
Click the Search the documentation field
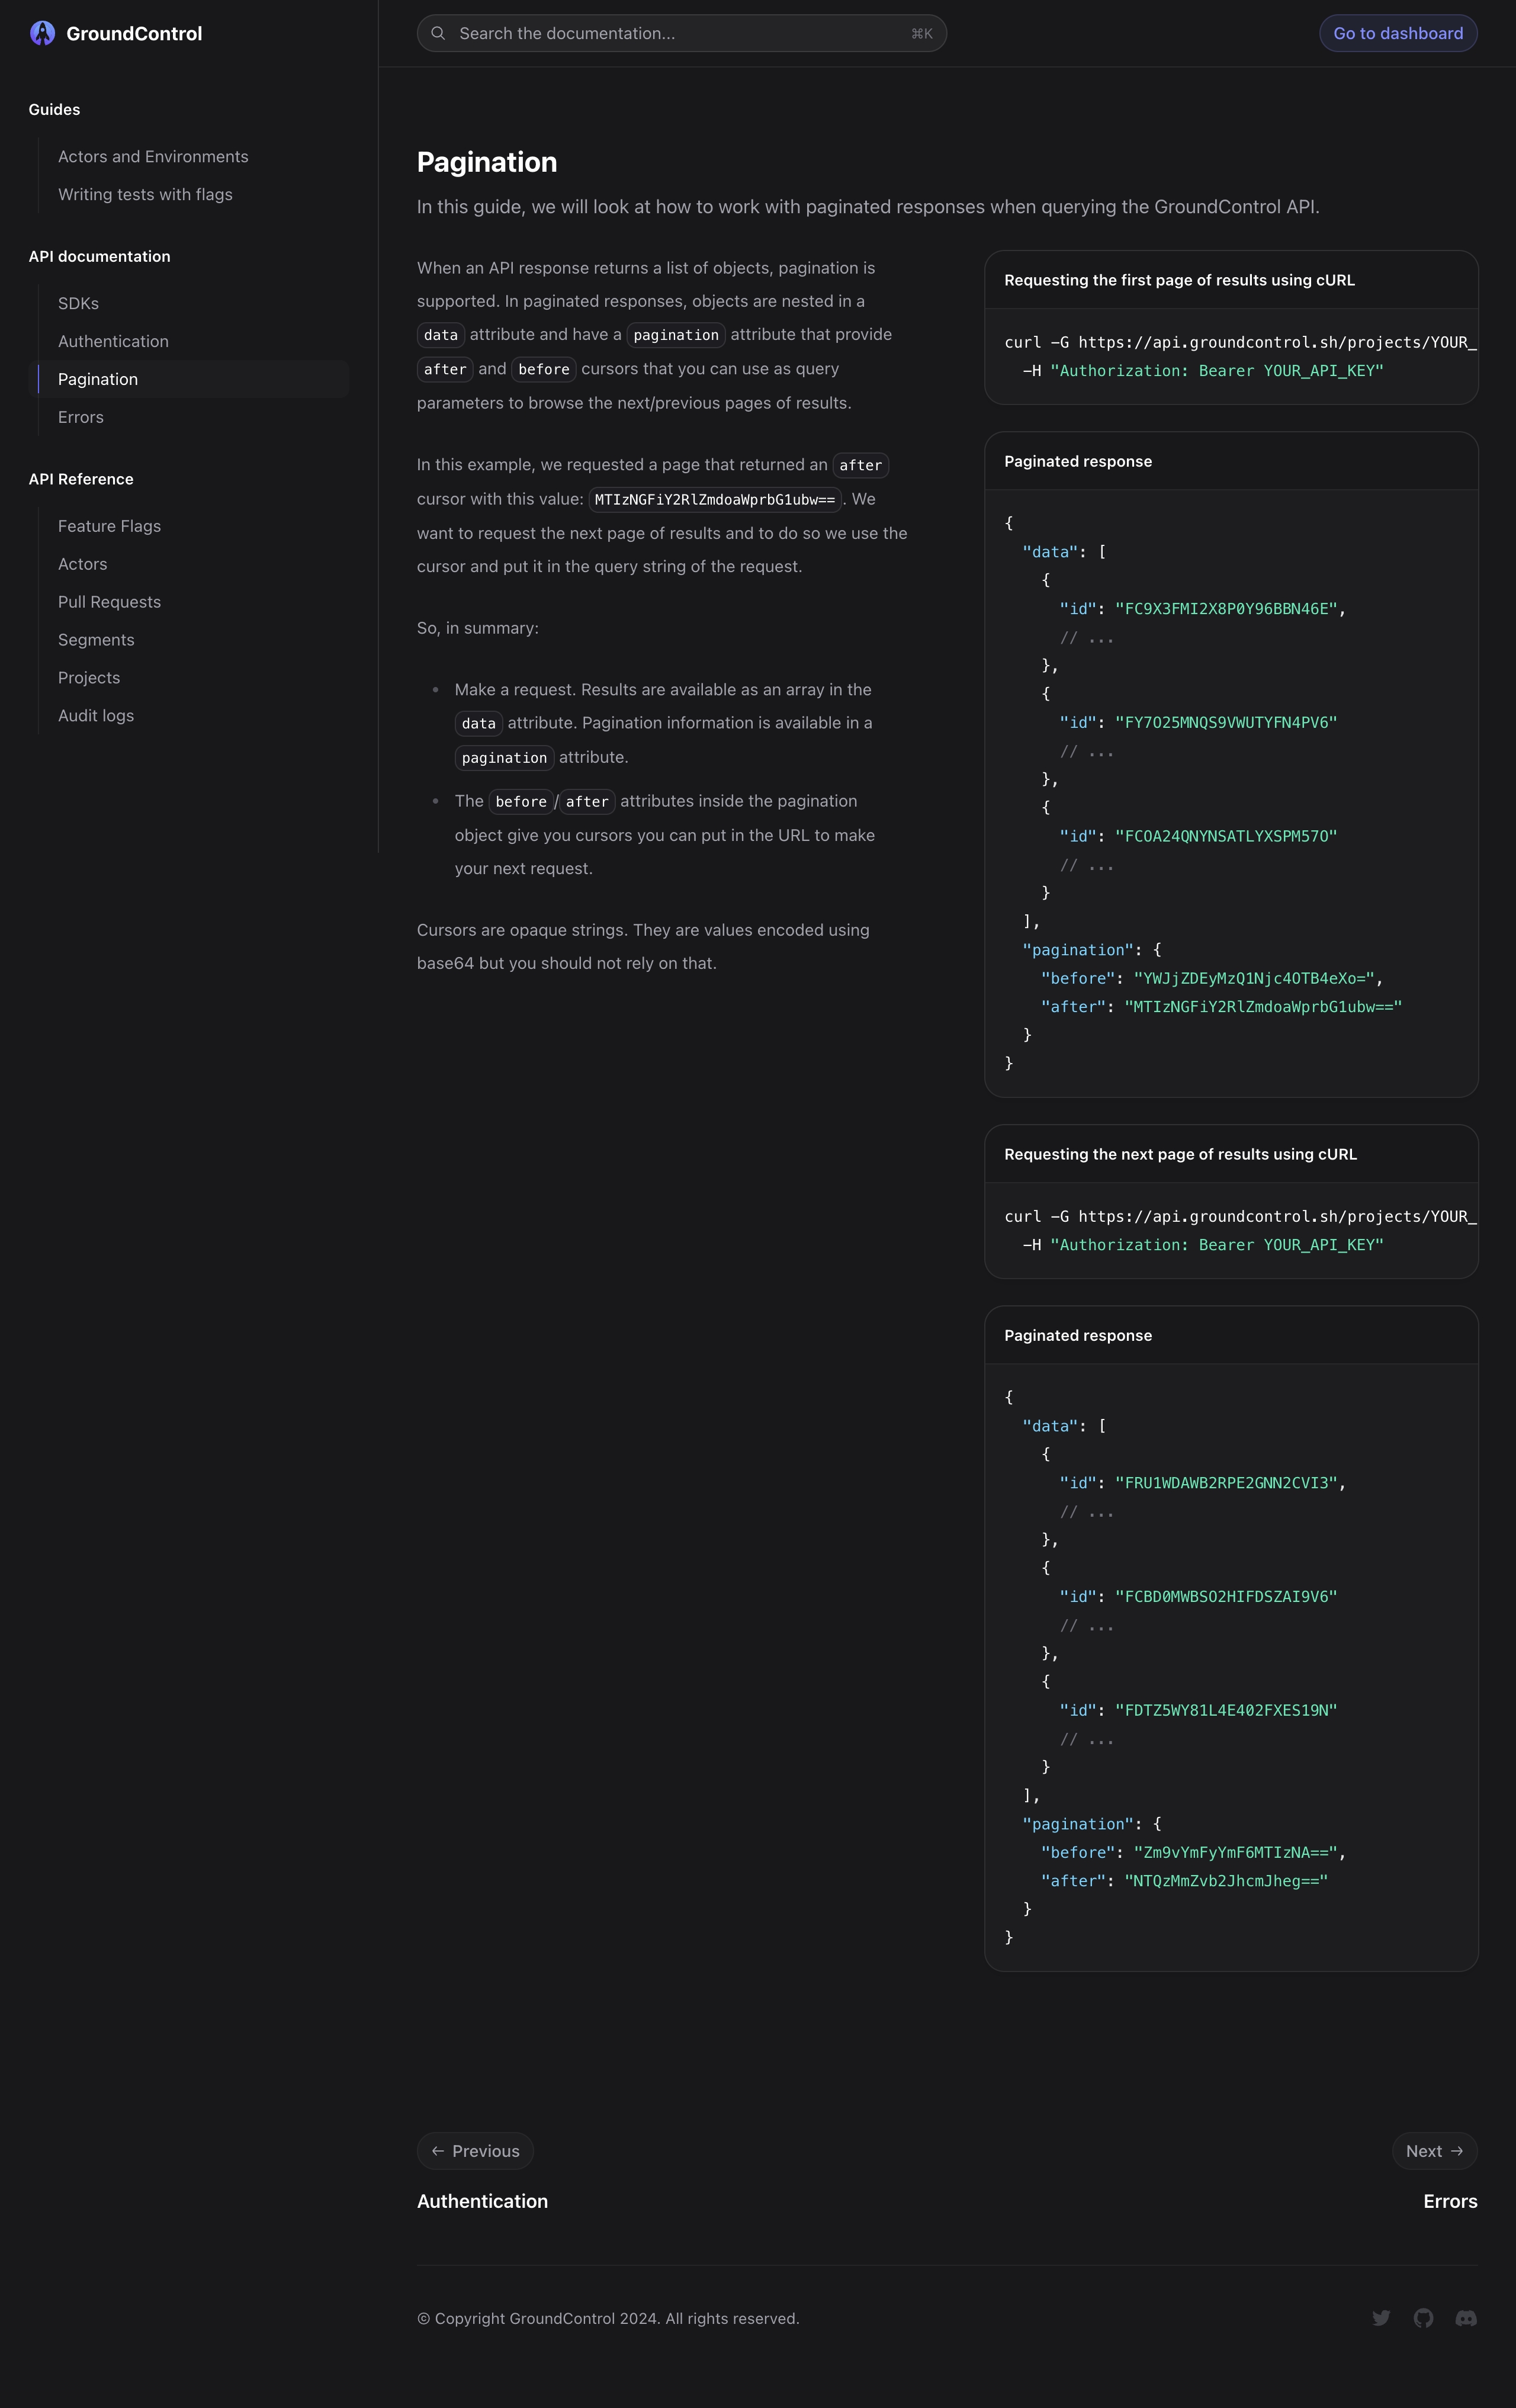[x=682, y=33]
